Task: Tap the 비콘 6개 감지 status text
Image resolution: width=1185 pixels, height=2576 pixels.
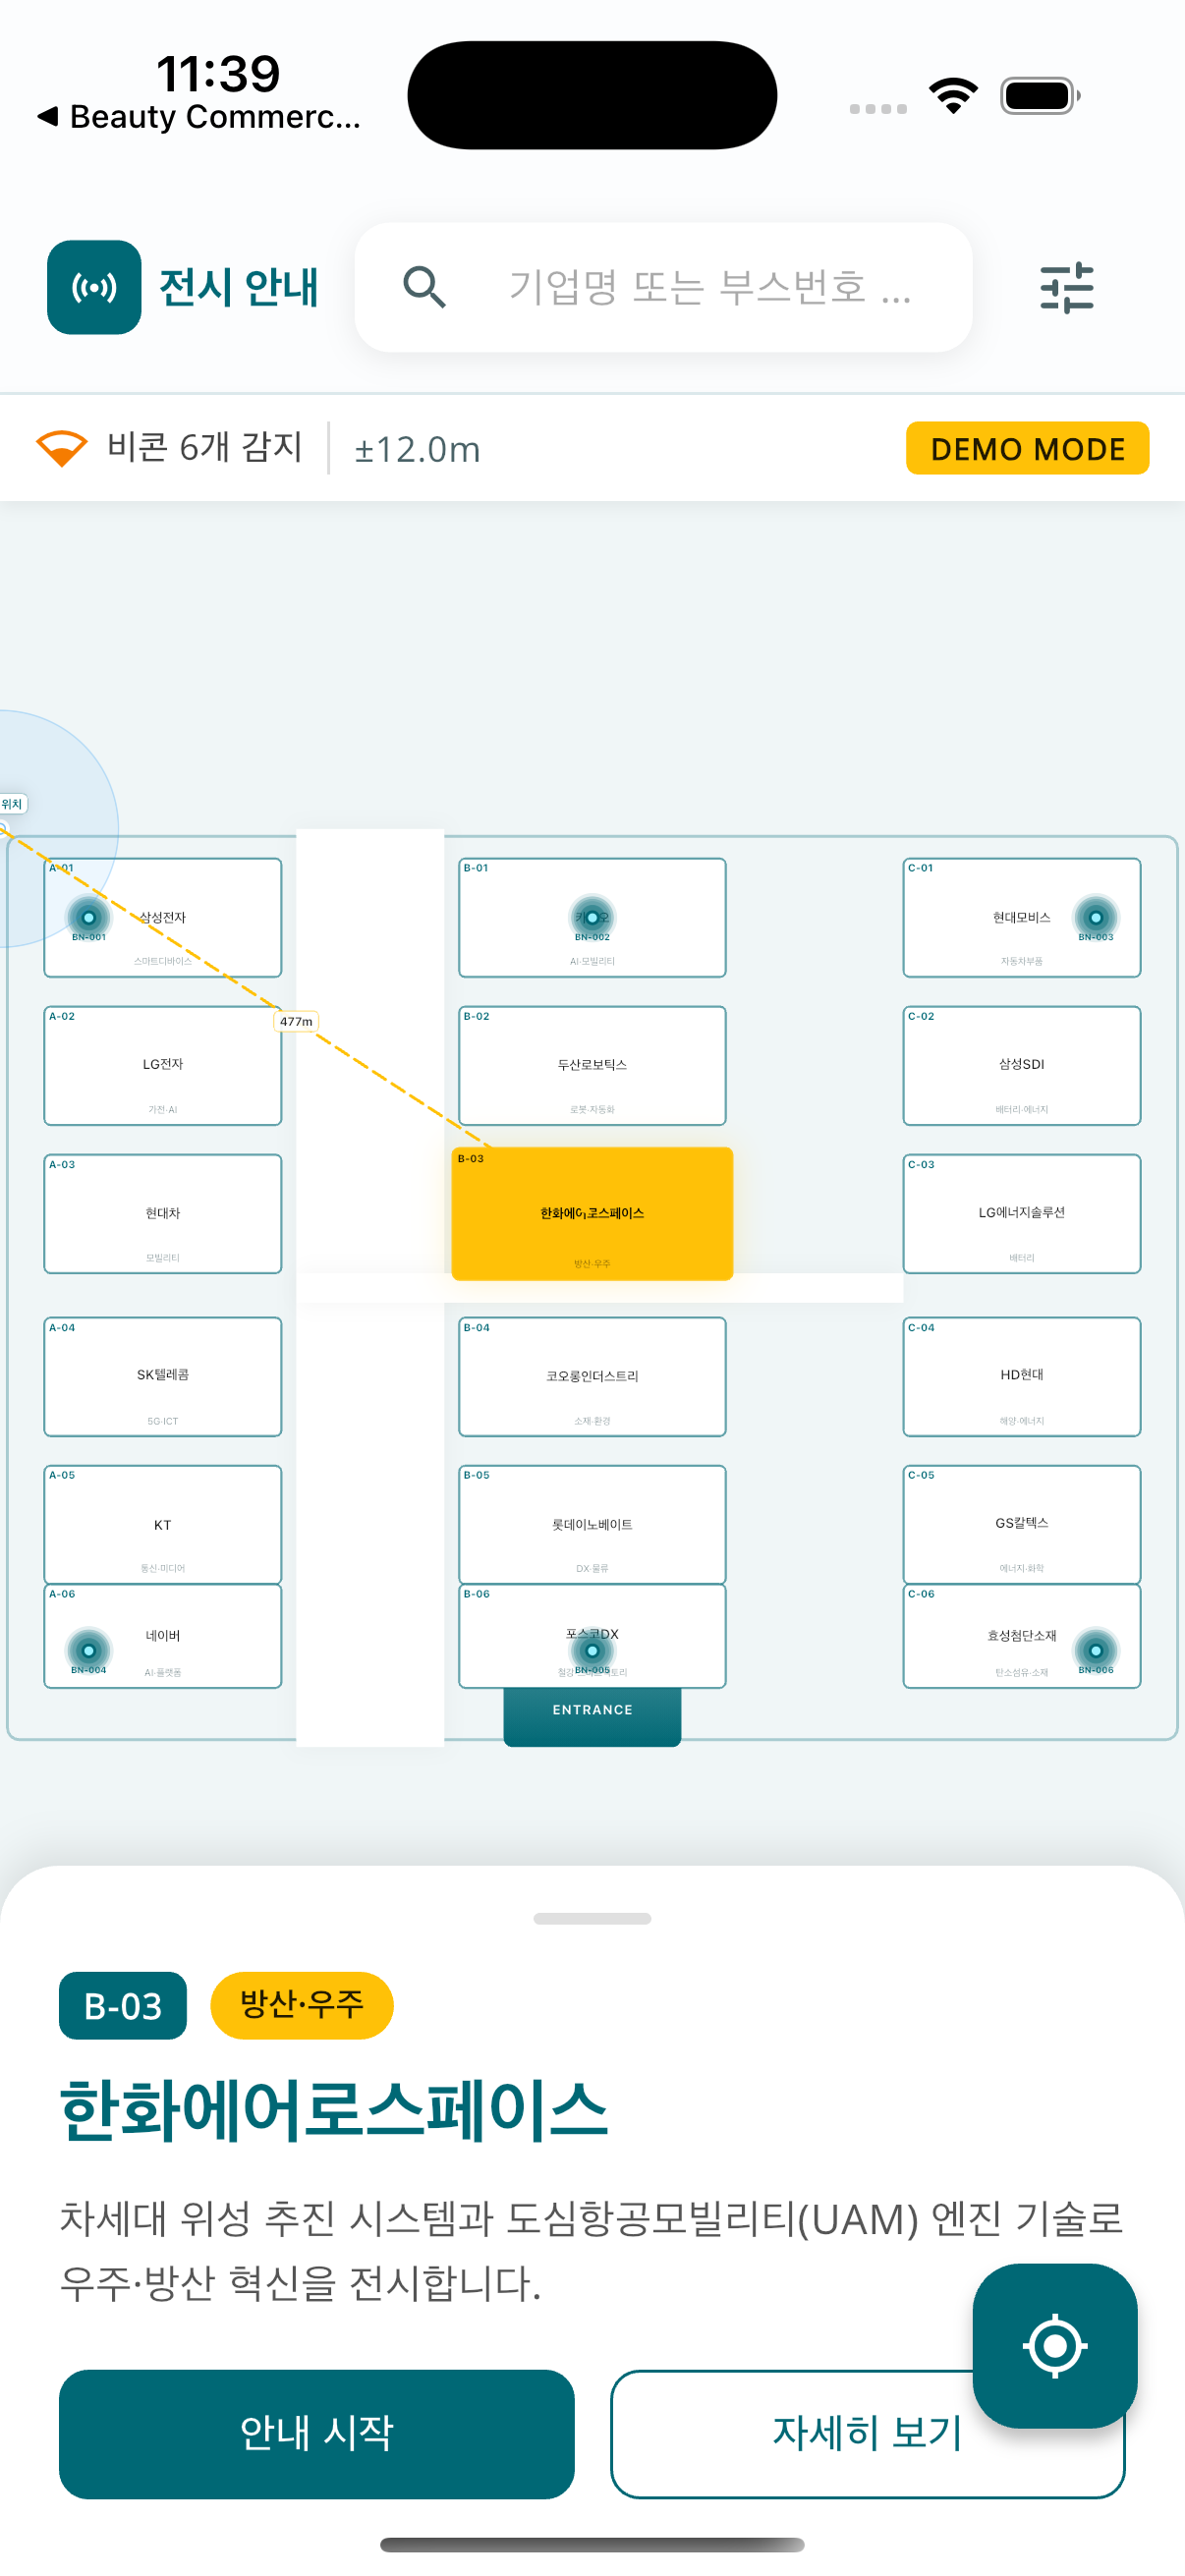Action: (205, 447)
